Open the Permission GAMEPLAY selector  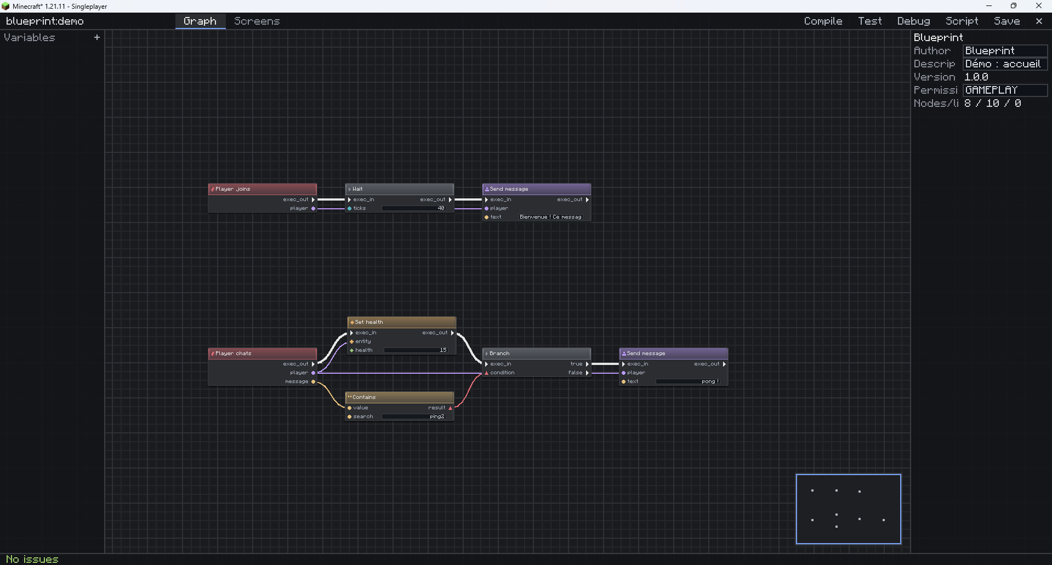click(1005, 90)
